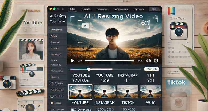
Task: Click the small paired icons left of fullscreen
Action: click(148, 60)
